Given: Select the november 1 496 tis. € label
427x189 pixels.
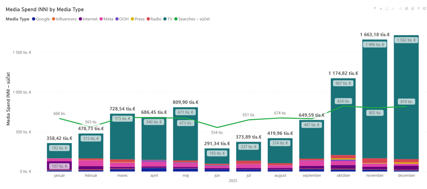Looking at the screenshot, I should [x=375, y=44].
